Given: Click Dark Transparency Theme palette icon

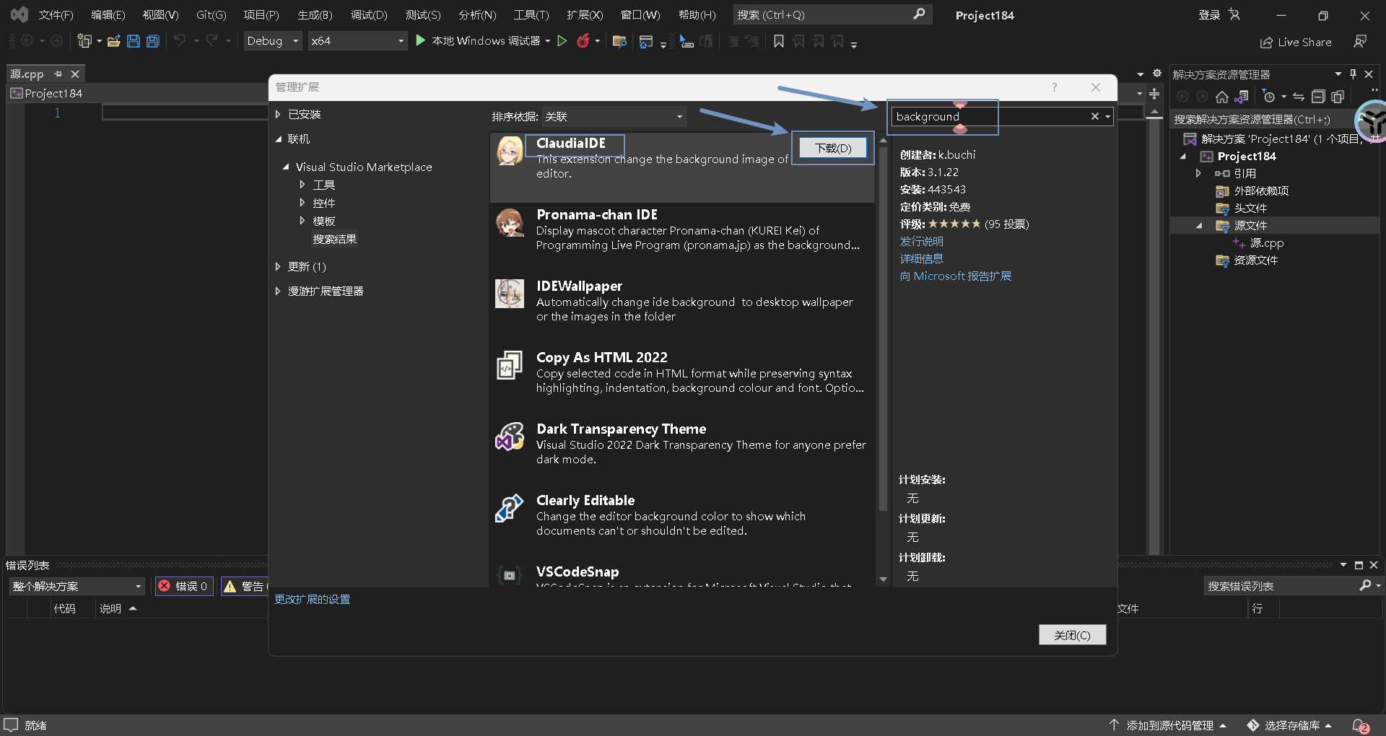Looking at the screenshot, I should pos(510,437).
